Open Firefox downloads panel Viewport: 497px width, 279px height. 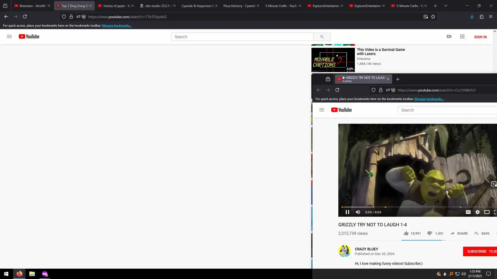pyautogui.click(x=472, y=17)
